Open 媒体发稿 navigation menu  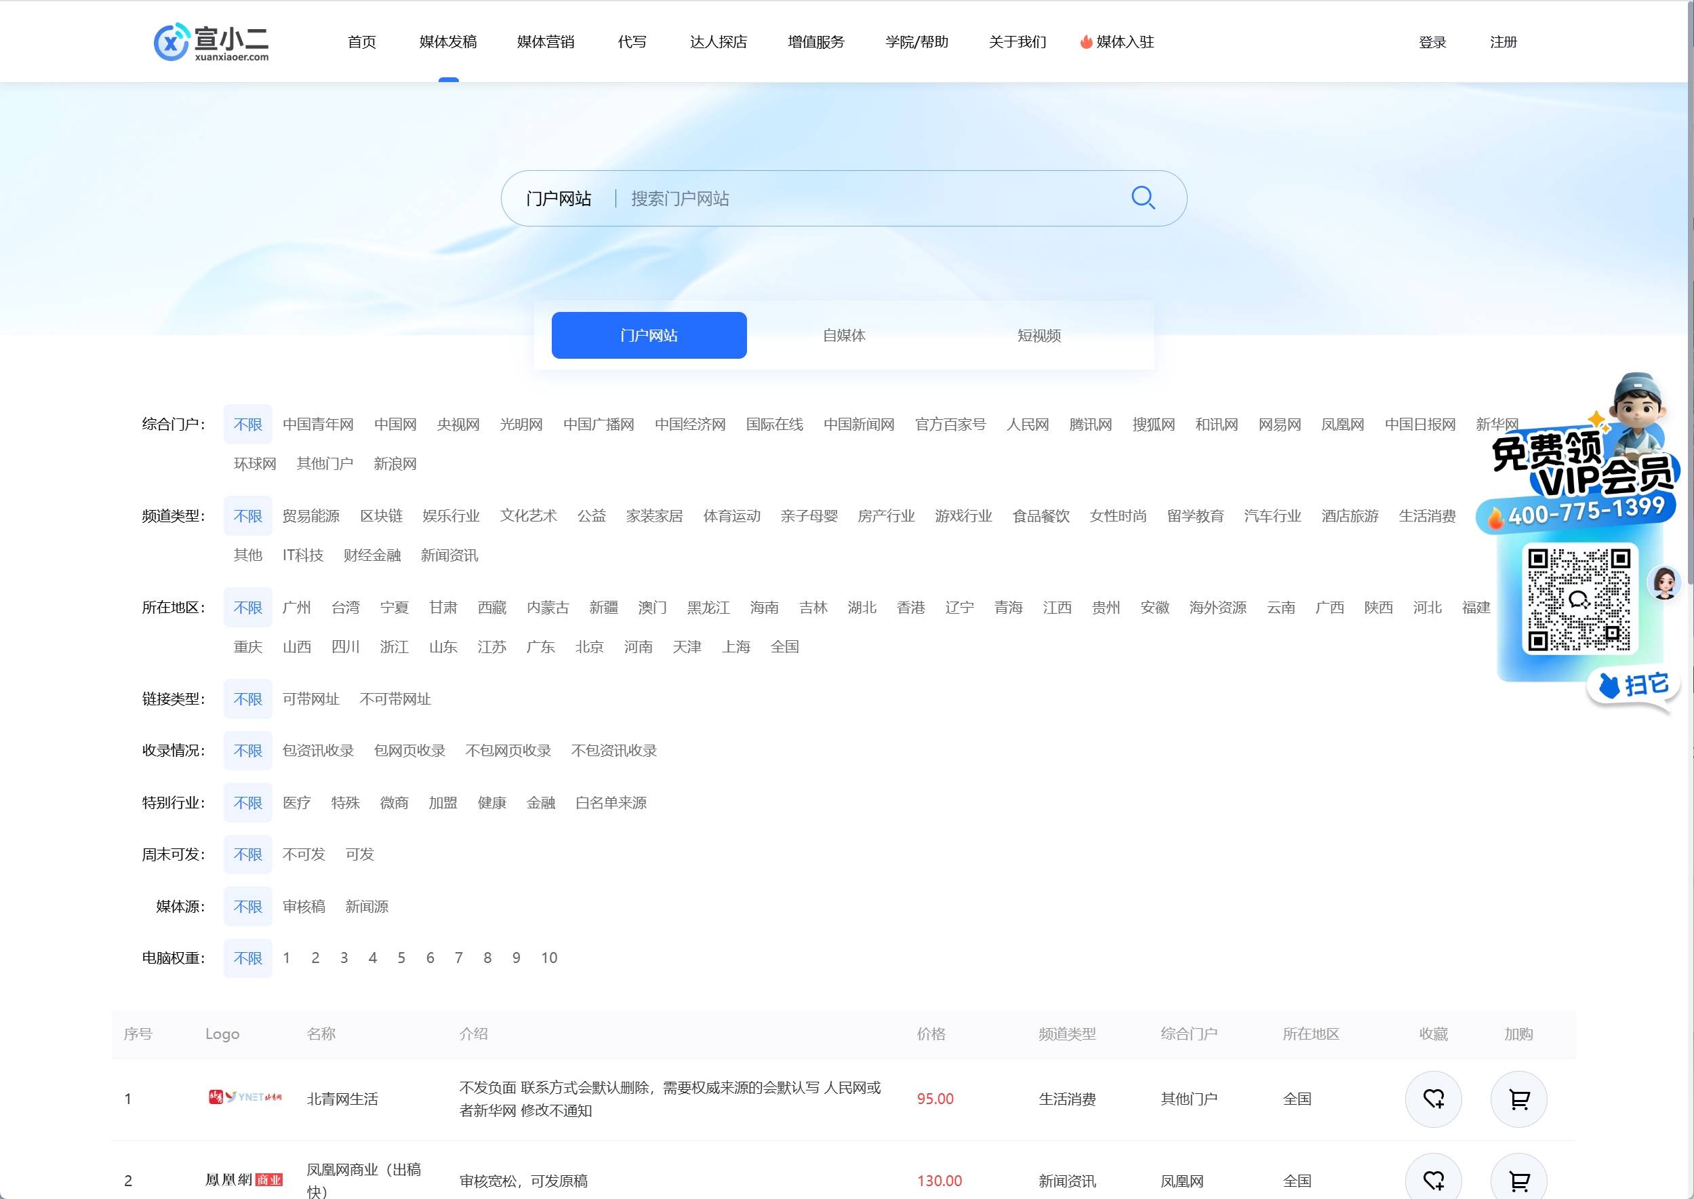click(448, 42)
